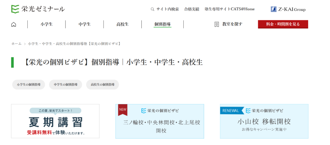This screenshot has width=330, height=145.
Task: Go to ホーム breadcrumb link
Action: 16,44
